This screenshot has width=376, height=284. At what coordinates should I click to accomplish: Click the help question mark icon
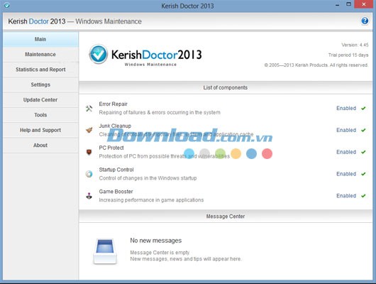point(365,21)
